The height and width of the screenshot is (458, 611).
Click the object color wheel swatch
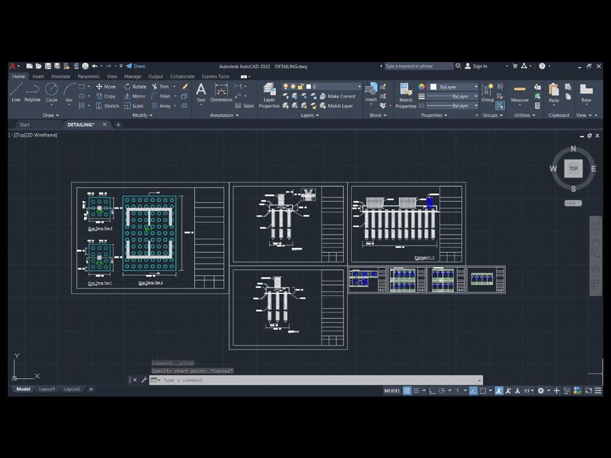[x=422, y=86]
